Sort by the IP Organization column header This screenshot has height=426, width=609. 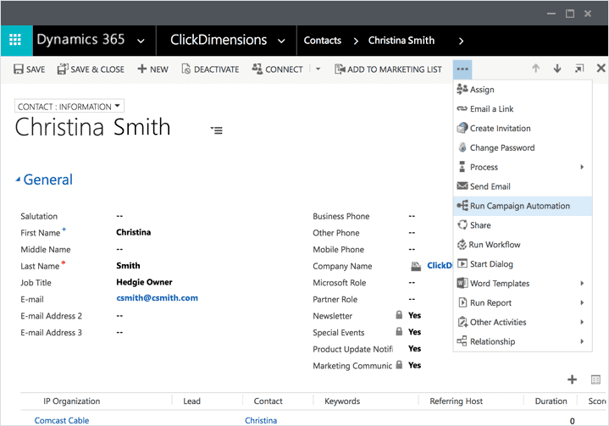point(71,401)
